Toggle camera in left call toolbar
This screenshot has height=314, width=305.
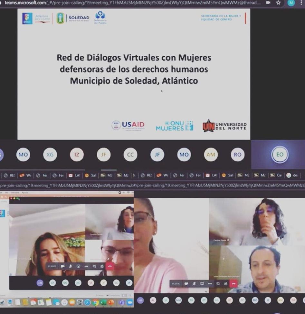click(x=62, y=266)
